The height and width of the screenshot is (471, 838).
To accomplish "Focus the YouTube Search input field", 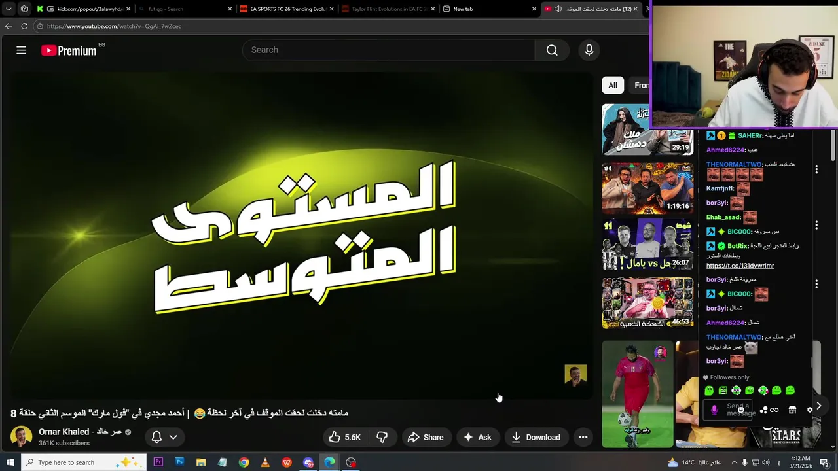I will [x=389, y=50].
